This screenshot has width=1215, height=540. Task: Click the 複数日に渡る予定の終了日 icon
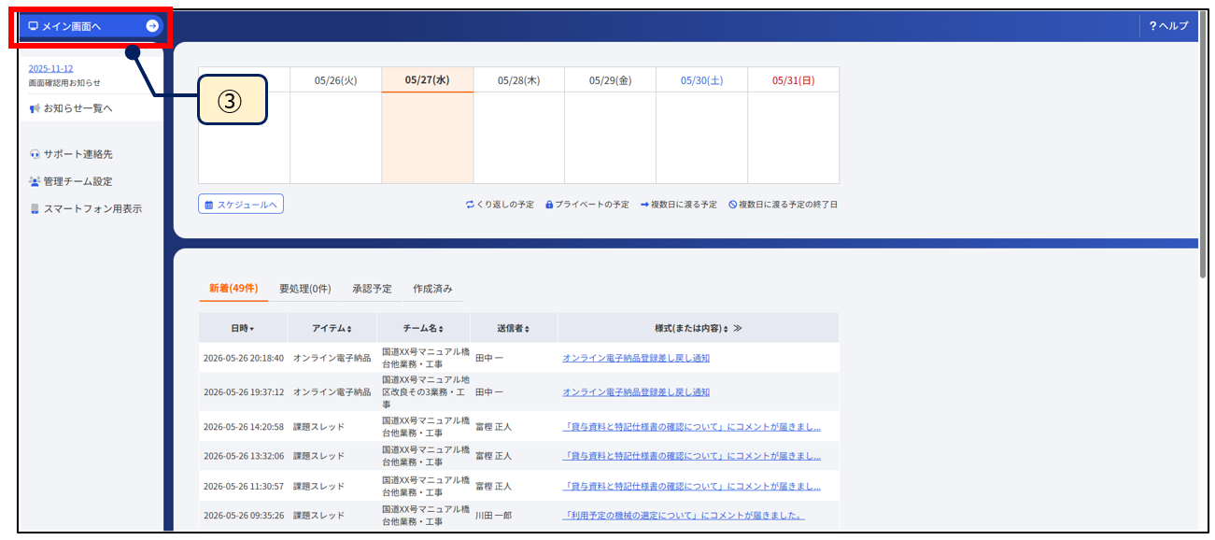(x=733, y=204)
